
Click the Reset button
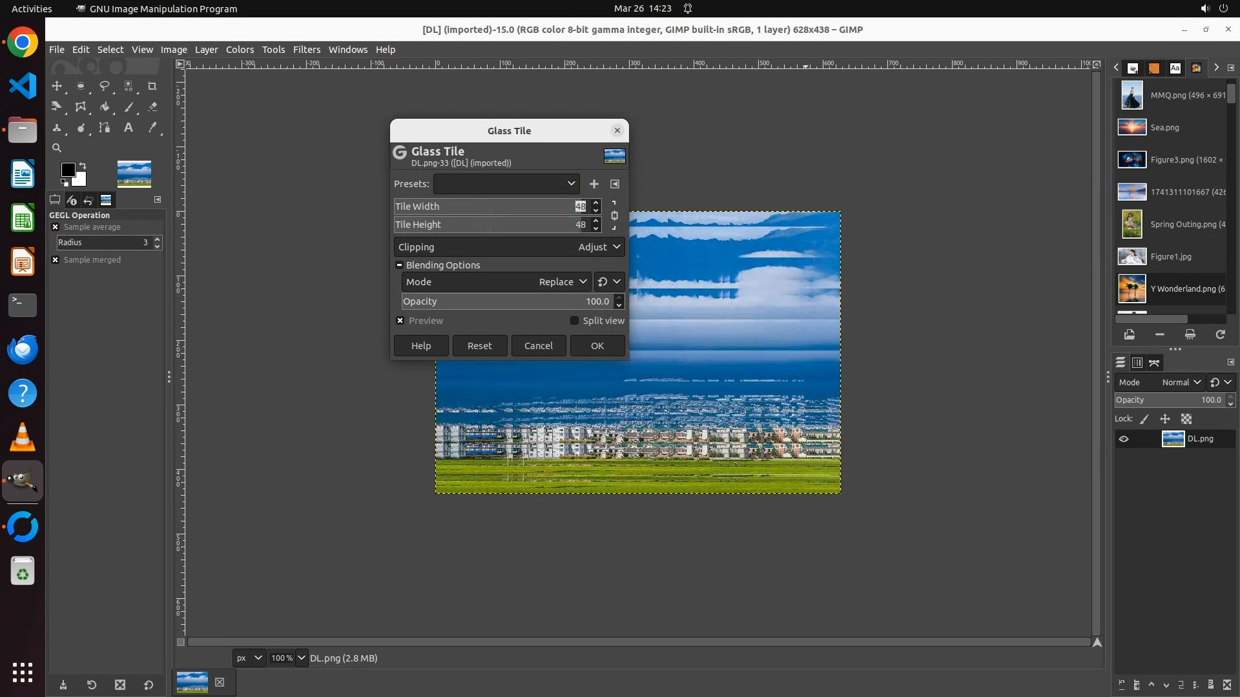pyautogui.click(x=479, y=346)
